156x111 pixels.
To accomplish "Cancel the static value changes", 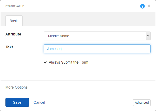I will coord(39,102).
